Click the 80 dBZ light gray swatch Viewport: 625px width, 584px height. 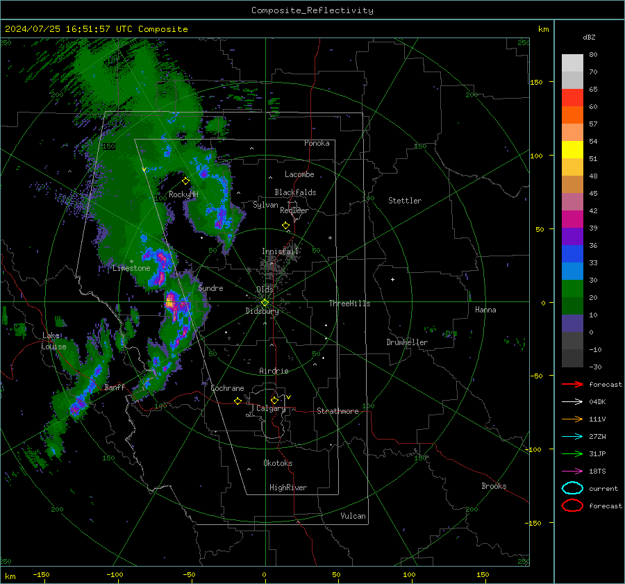(572, 62)
